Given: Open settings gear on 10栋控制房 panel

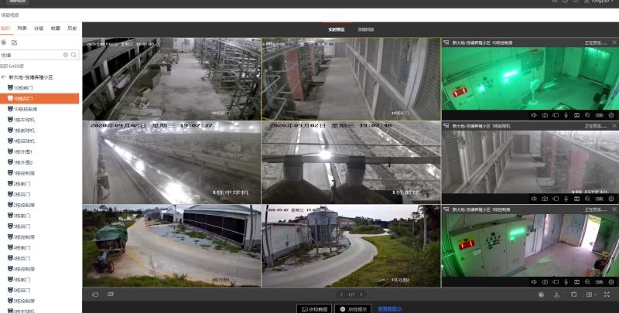Looking at the screenshot, I should click(x=611, y=115).
